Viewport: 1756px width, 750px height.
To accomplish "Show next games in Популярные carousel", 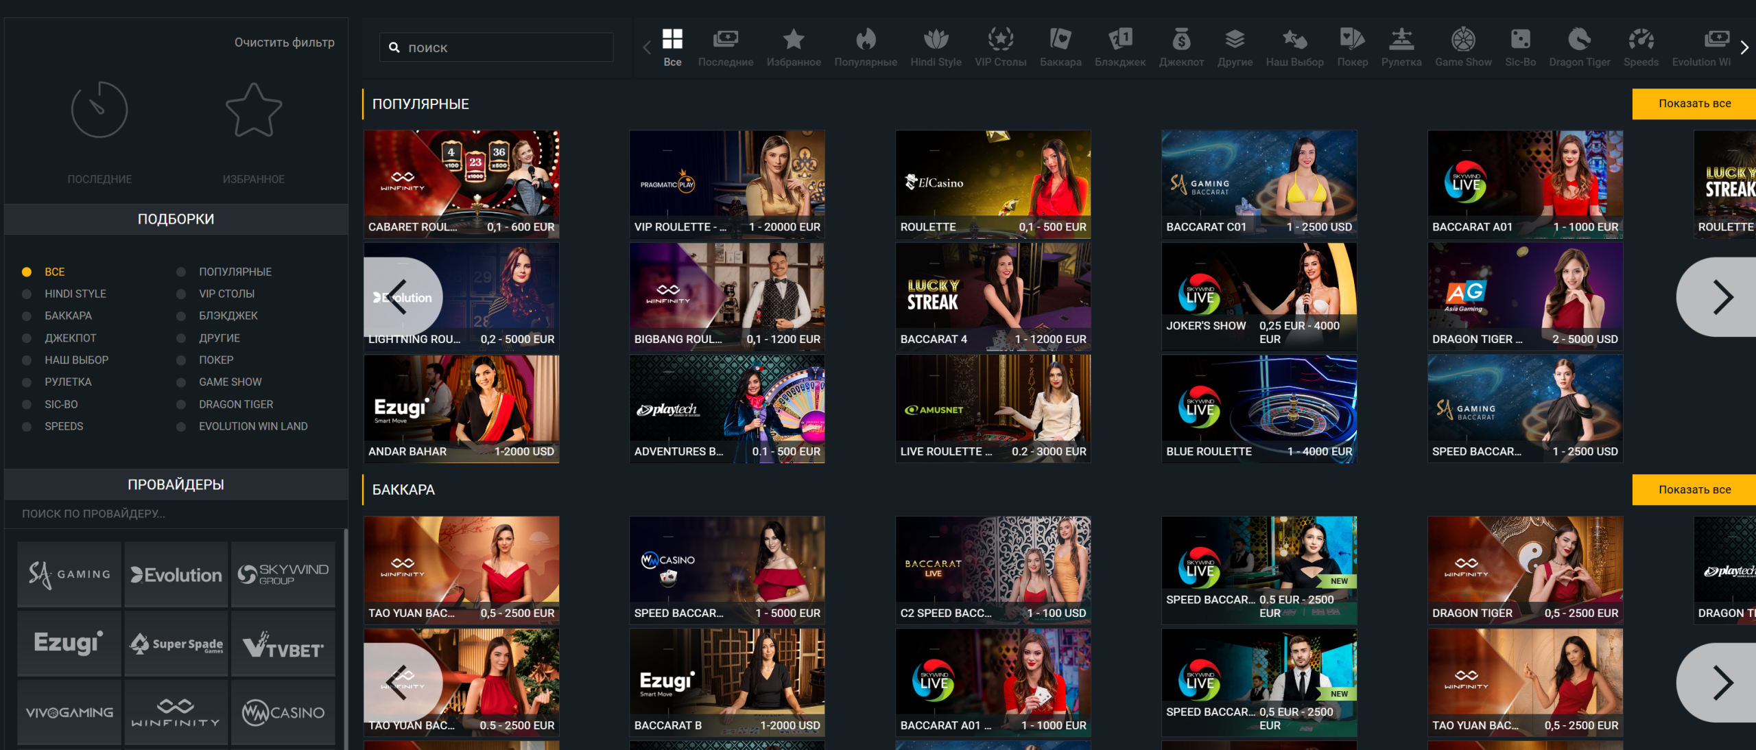I will tap(1718, 297).
